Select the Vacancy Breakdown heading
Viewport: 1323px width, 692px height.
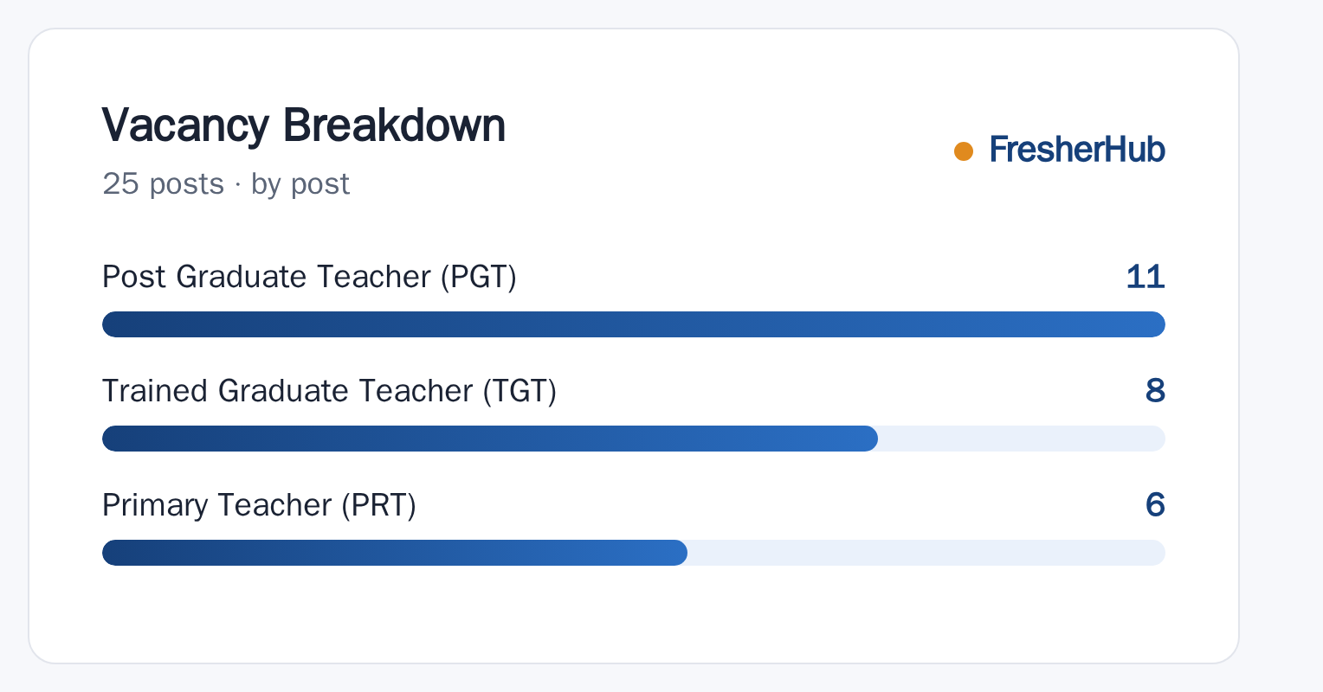(304, 125)
